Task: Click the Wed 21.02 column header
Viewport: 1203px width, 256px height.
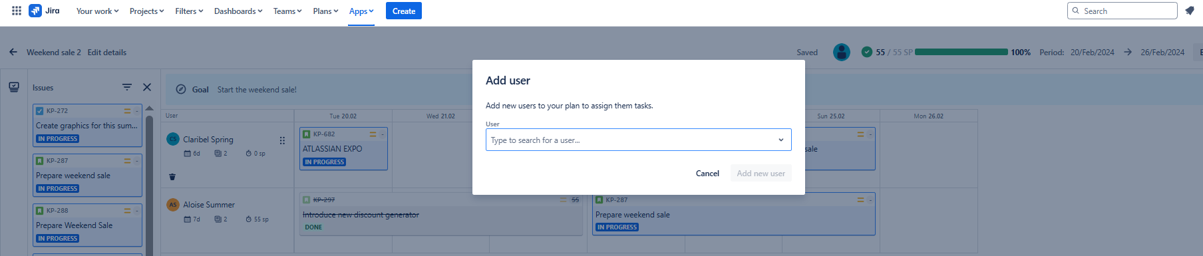Action: tap(440, 116)
